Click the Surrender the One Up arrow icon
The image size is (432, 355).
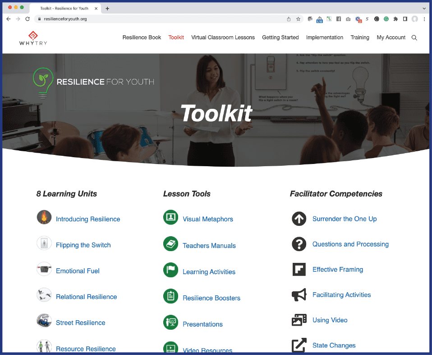299,219
